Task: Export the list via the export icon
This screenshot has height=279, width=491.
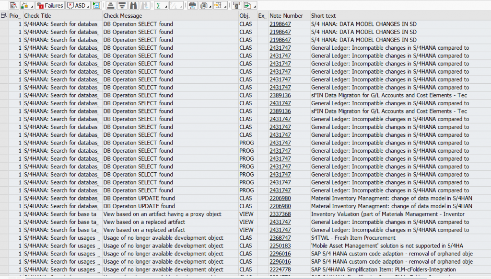Action: (246, 5)
